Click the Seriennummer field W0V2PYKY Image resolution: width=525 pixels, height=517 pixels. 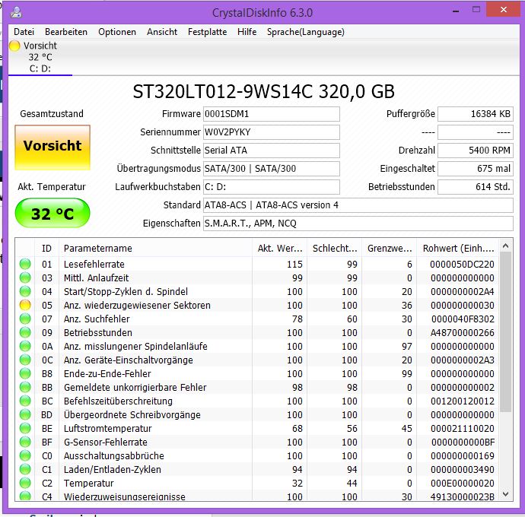click(271, 132)
